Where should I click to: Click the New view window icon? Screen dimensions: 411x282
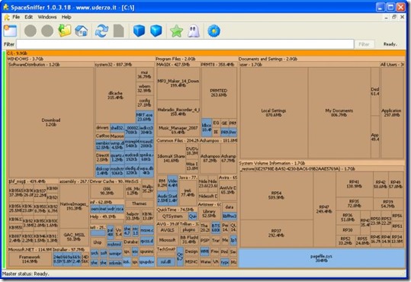tap(10, 31)
